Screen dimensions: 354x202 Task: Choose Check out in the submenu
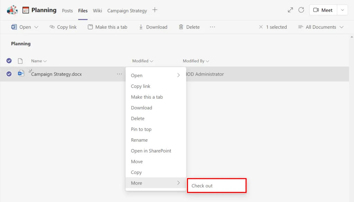tap(216, 185)
